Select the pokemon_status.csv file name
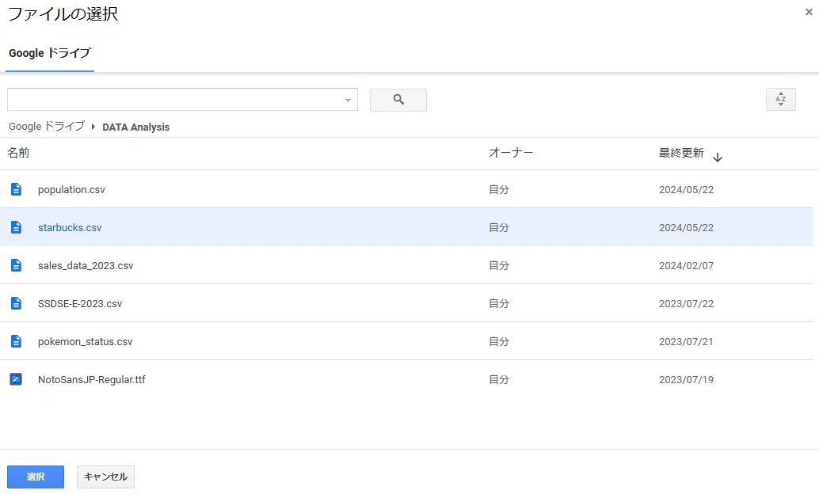Screen dimensions: 819x494 tap(85, 341)
